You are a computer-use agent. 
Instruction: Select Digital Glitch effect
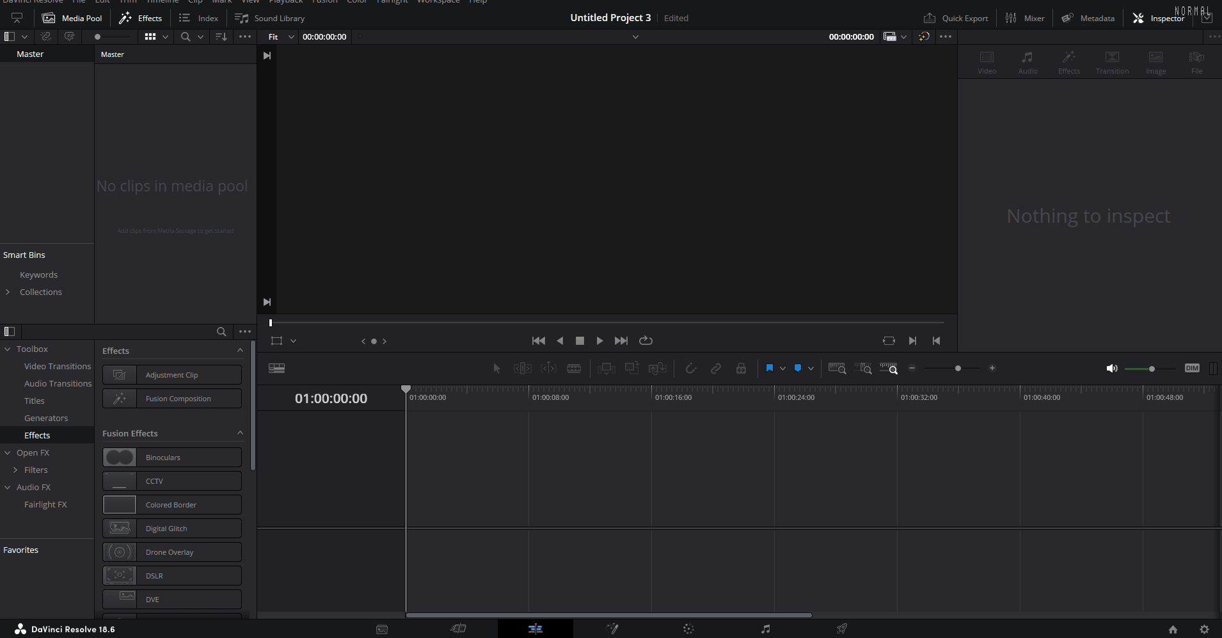172,528
